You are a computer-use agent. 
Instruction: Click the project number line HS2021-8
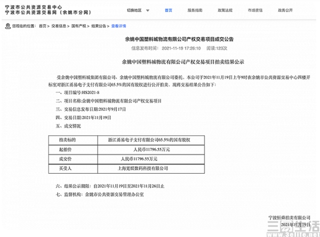[x=77, y=93]
